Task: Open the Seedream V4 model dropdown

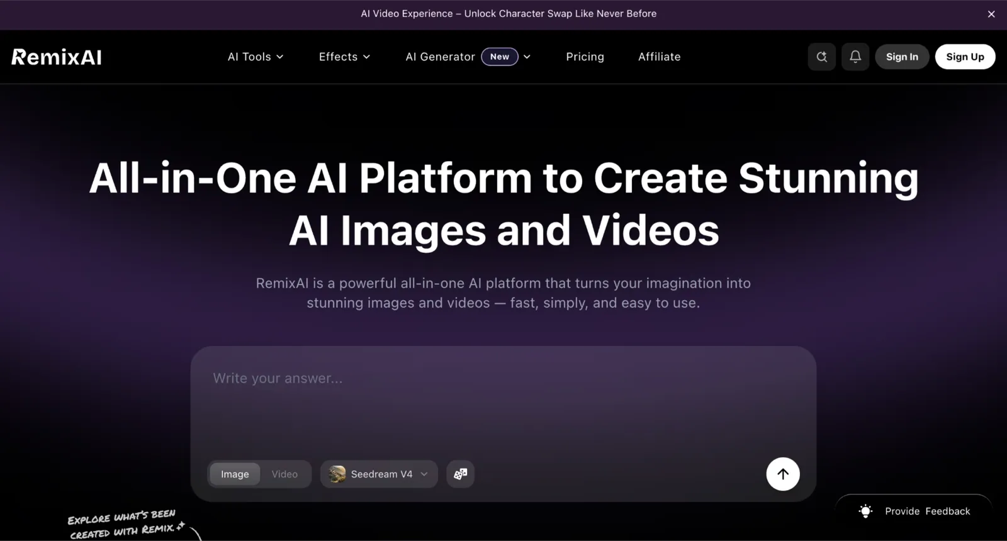Action: [x=379, y=474]
